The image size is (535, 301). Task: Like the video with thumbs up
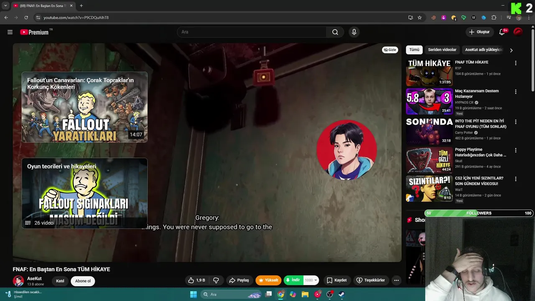point(196,280)
